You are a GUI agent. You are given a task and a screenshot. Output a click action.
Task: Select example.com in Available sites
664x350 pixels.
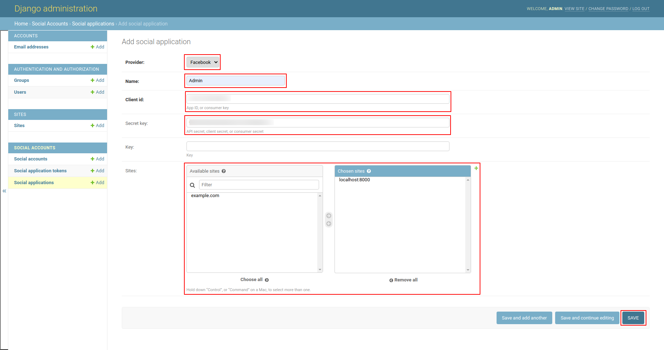pyautogui.click(x=205, y=196)
